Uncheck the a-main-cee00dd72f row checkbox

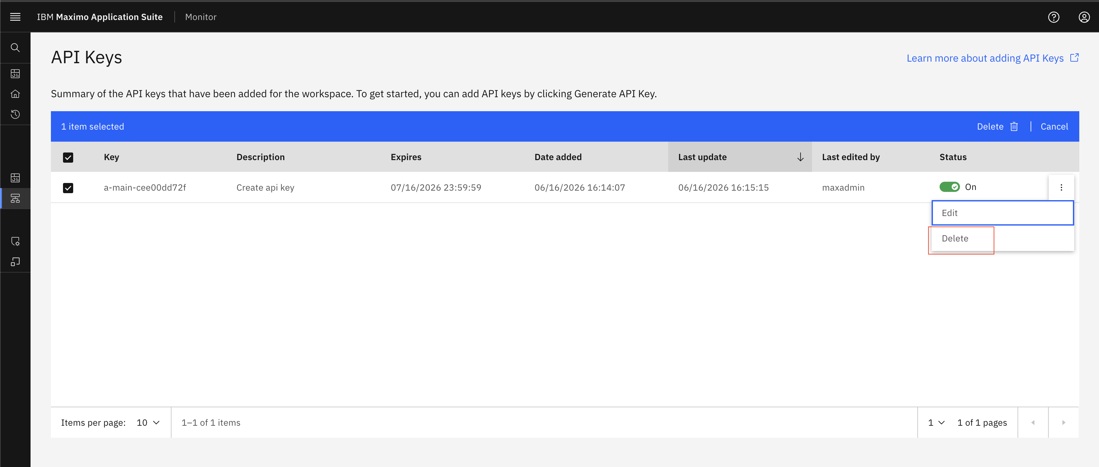[x=68, y=188]
